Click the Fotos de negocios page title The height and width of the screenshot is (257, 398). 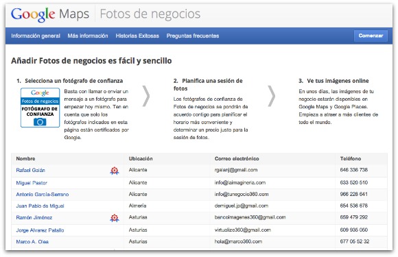tap(150, 14)
